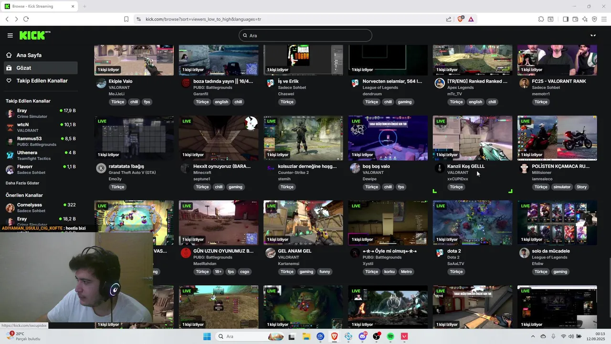Click the Ekiple Valo stream title
This screenshot has width=611, height=344.
[x=120, y=81]
